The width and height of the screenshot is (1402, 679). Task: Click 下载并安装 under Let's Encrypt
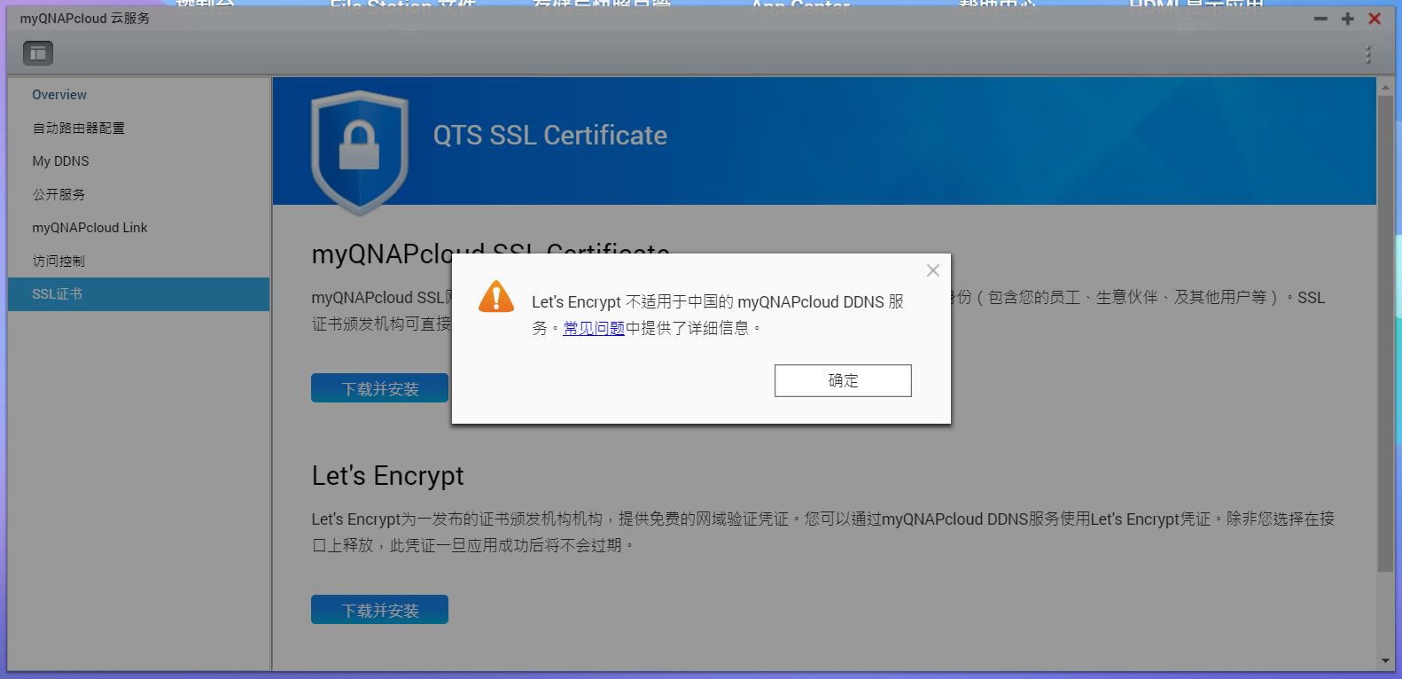(x=379, y=610)
